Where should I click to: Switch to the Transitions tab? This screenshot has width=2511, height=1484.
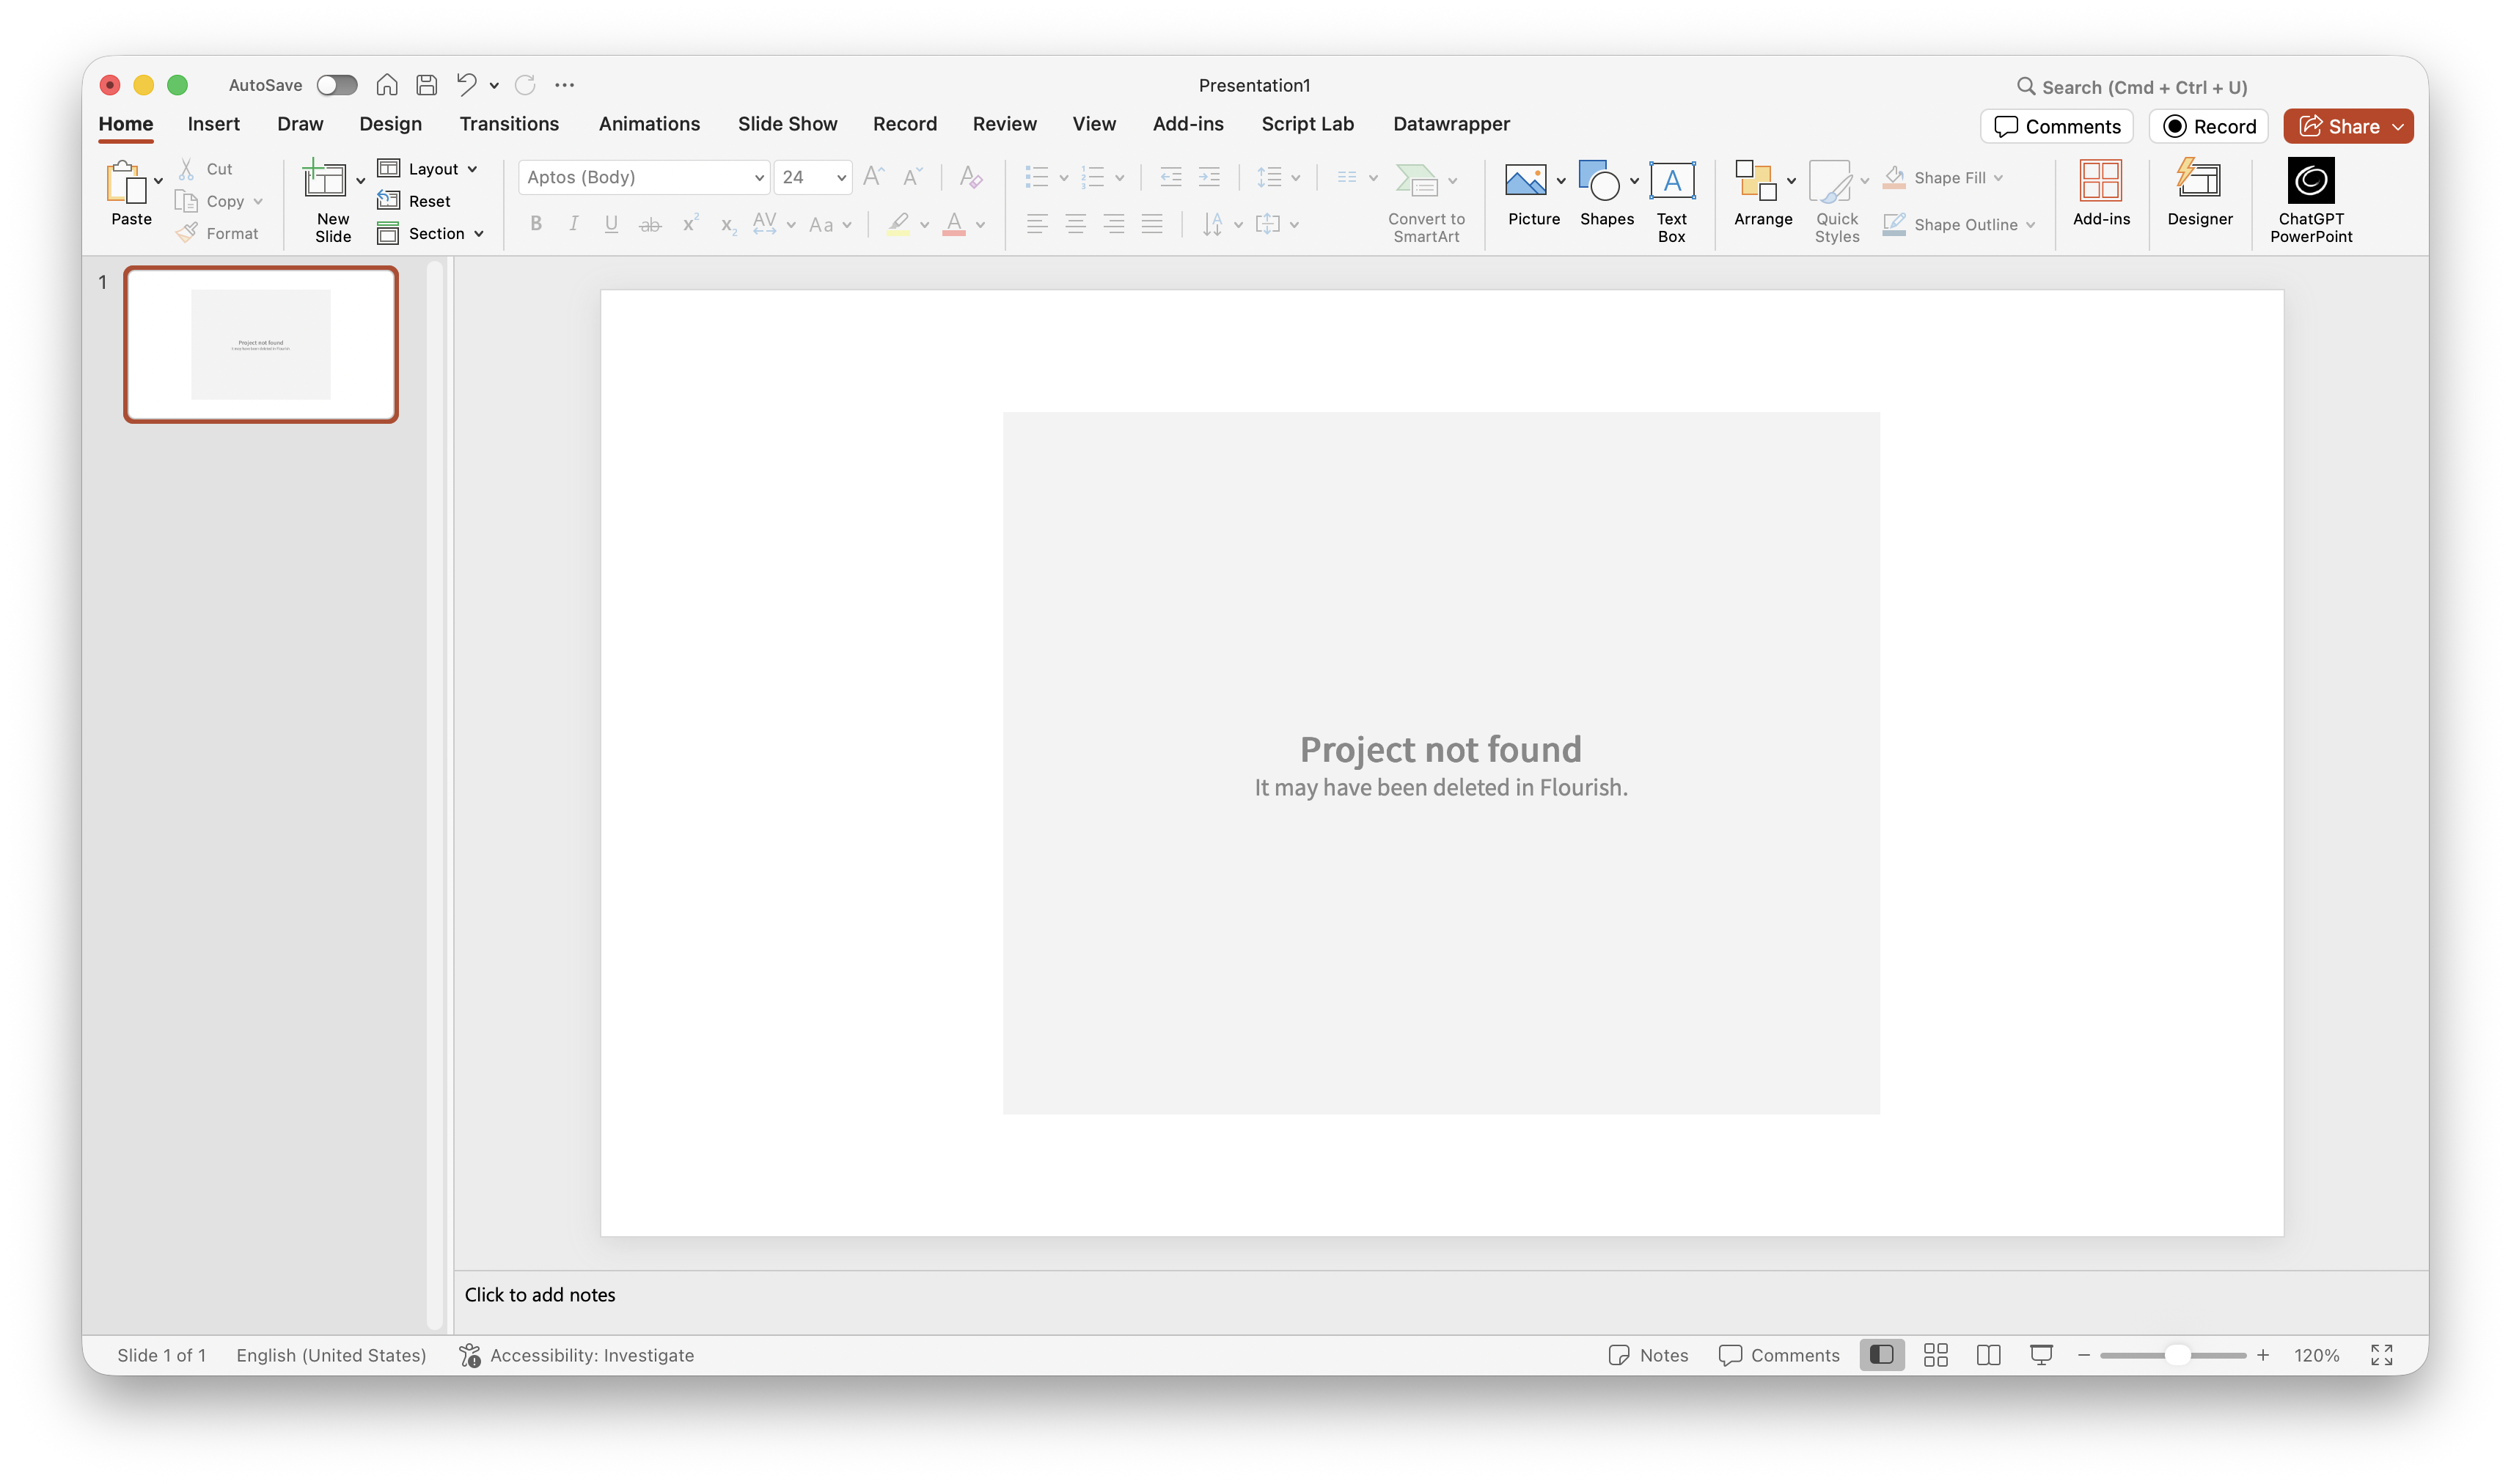point(509,124)
